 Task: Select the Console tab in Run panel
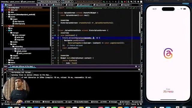(11, 70)
